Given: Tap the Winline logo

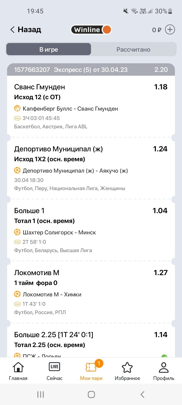Looking at the screenshot, I should (x=91, y=30).
